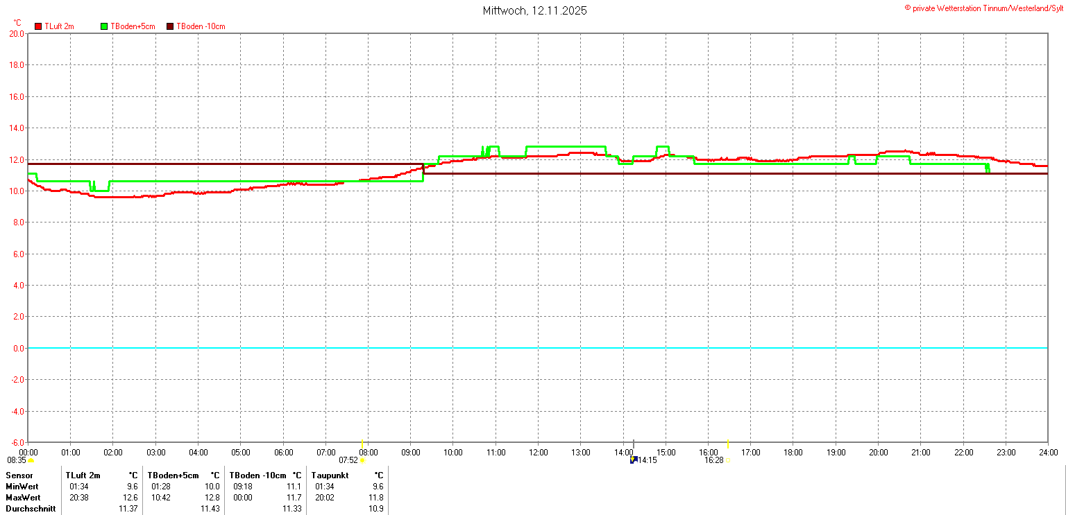Select the Durchschnitt row label
This screenshot has height=515, width=1066.
click(x=31, y=509)
